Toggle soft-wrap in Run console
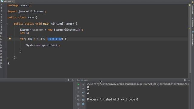 pos(83,92)
